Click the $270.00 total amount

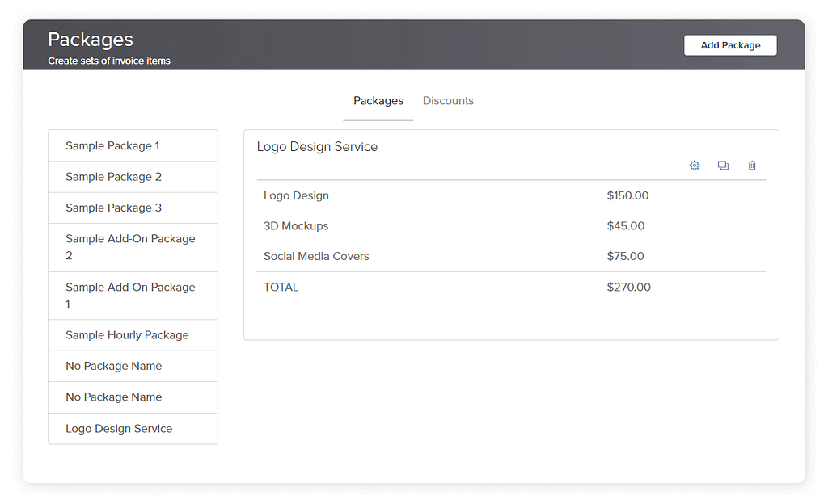pyautogui.click(x=628, y=288)
